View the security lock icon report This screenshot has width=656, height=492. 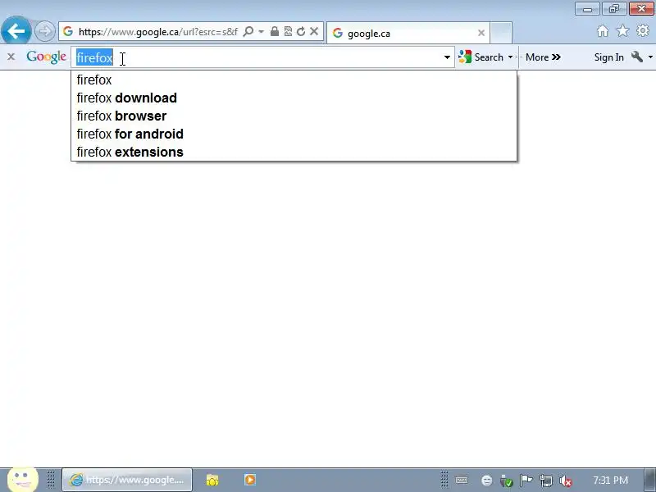[275, 31]
